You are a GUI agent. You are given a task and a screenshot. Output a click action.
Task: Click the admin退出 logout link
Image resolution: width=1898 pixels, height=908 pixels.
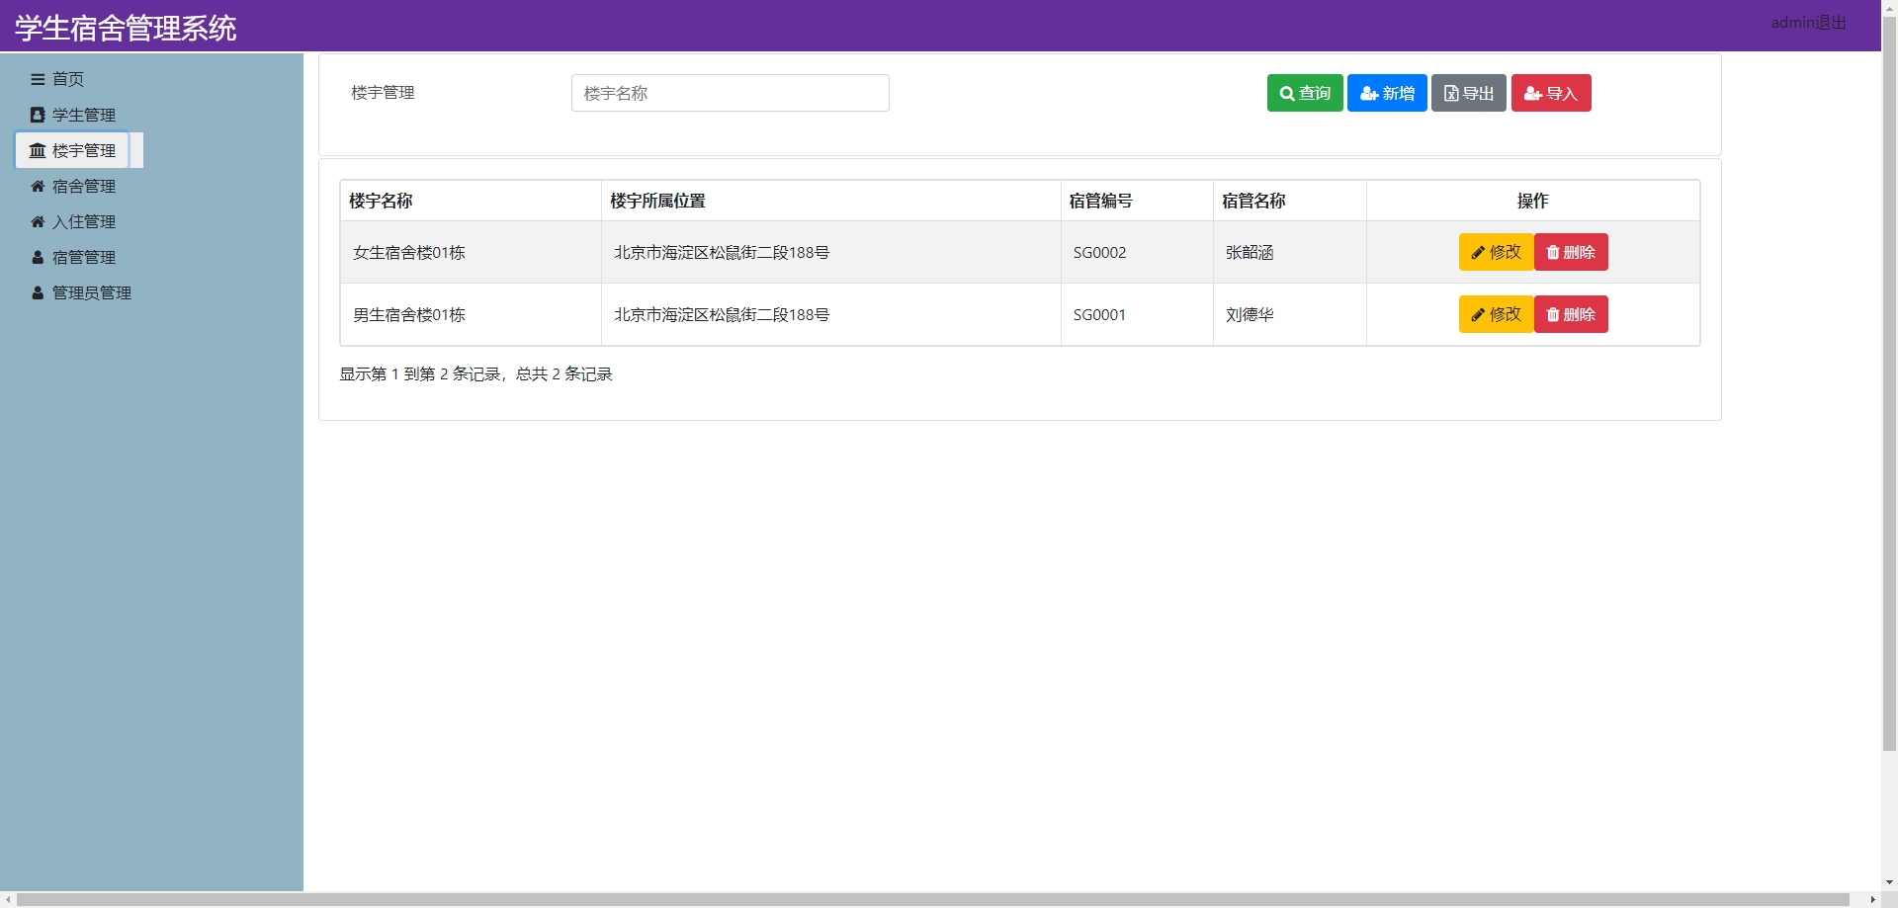coord(1809,22)
